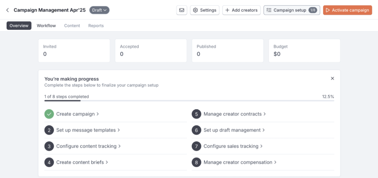Screen dimensions: 378x178
Task: Open Create content briefs link
Action: 80,162
